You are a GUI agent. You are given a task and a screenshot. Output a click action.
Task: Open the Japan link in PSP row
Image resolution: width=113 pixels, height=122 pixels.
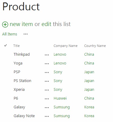coord(89,72)
